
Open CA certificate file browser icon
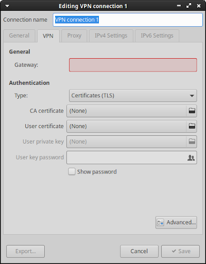click(x=192, y=111)
